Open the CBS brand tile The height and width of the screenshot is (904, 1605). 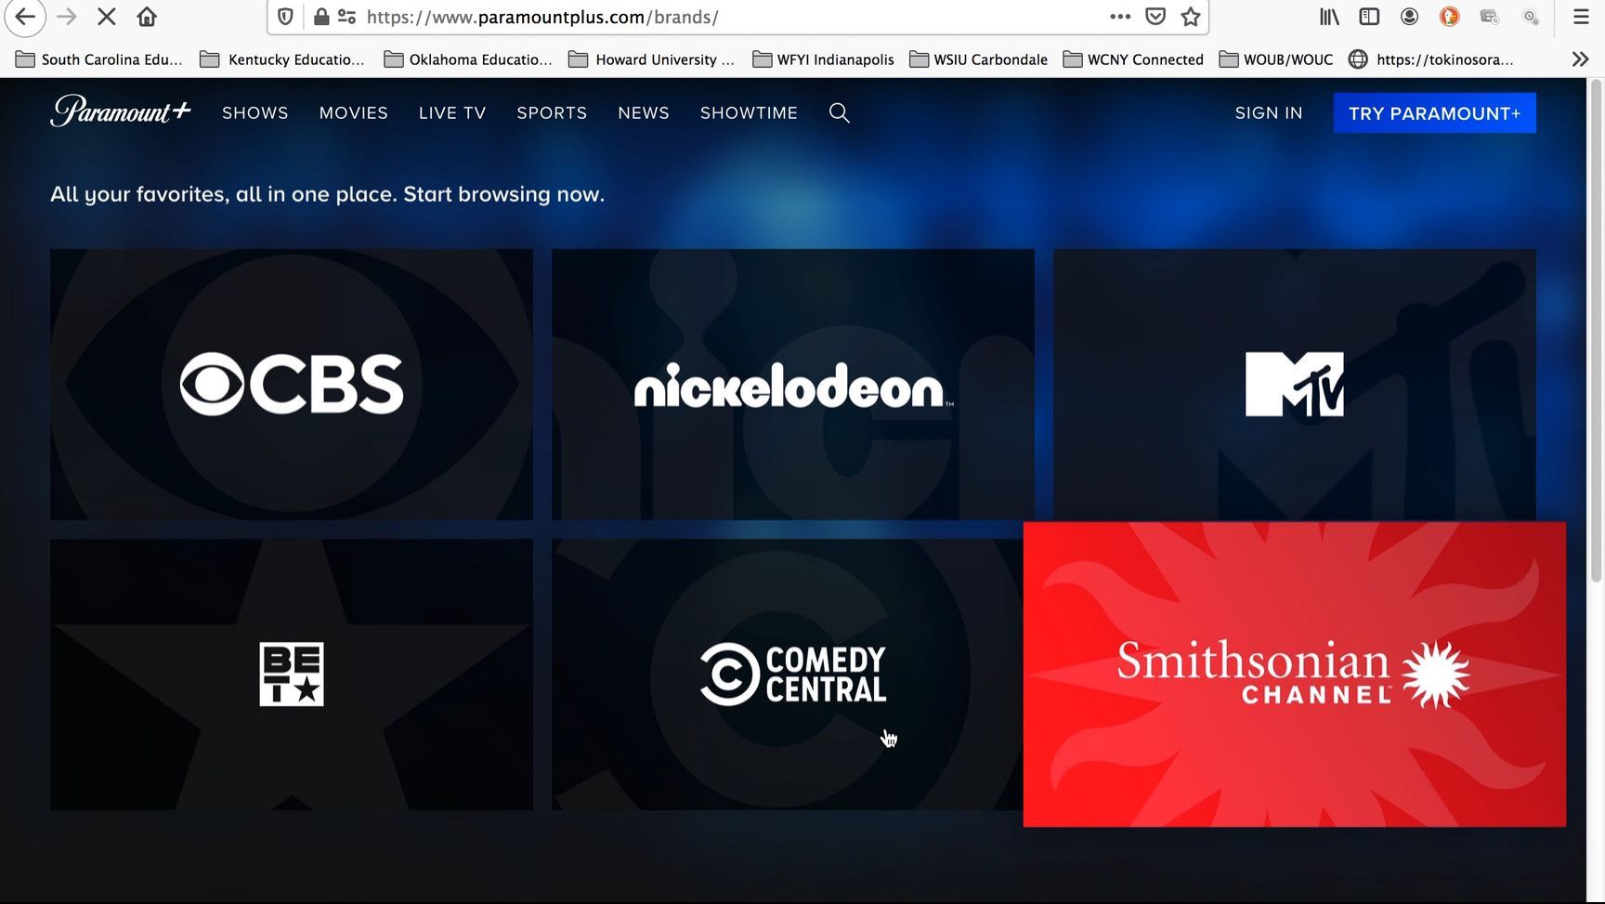click(292, 384)
